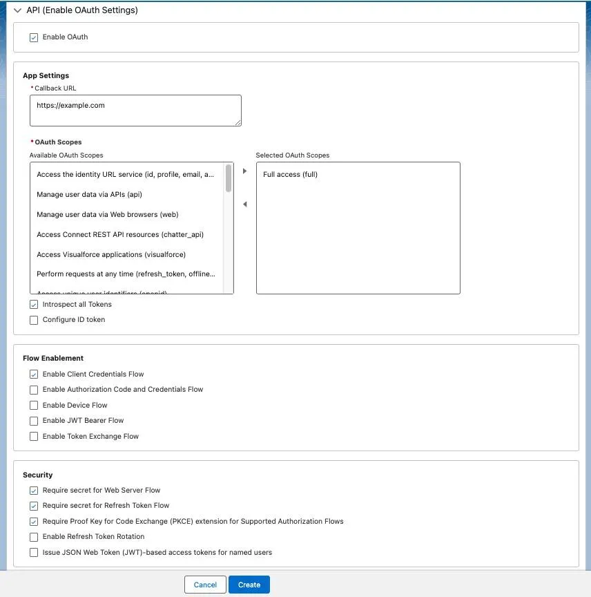Enable Authorization Code and Credentials Flow
Image resolution: width=591 pixels, height=597 pixels.
tap(34, 390)
